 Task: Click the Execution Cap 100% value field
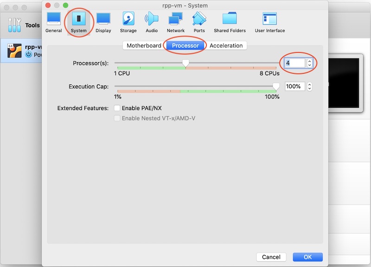(x=295, y=86)
